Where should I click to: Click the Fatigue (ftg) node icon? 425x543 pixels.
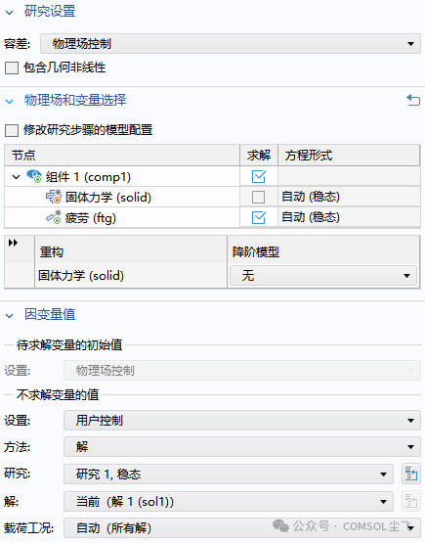(x=54, y=217)
